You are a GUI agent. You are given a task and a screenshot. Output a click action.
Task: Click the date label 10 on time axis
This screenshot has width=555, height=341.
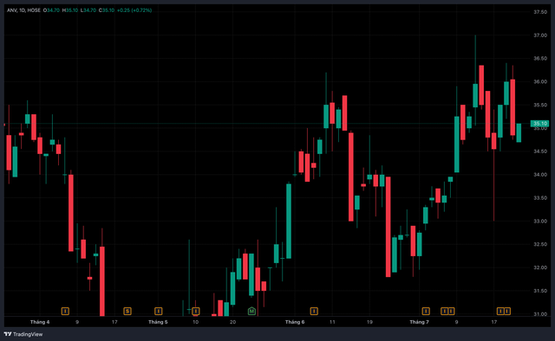[x=195, y=322]
